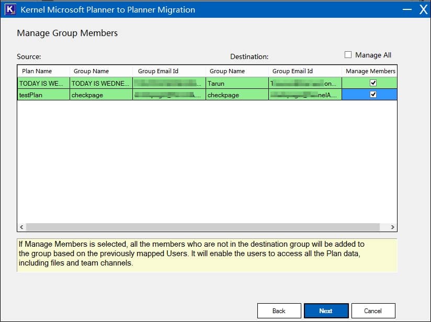Image resolution: width=431 pixels, height=322 pixels.
Task: Minimize the Kernel migration window
Action: point(407,9)
